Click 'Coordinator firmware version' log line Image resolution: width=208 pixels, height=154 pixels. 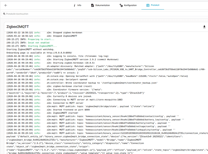tap(54, 90)
